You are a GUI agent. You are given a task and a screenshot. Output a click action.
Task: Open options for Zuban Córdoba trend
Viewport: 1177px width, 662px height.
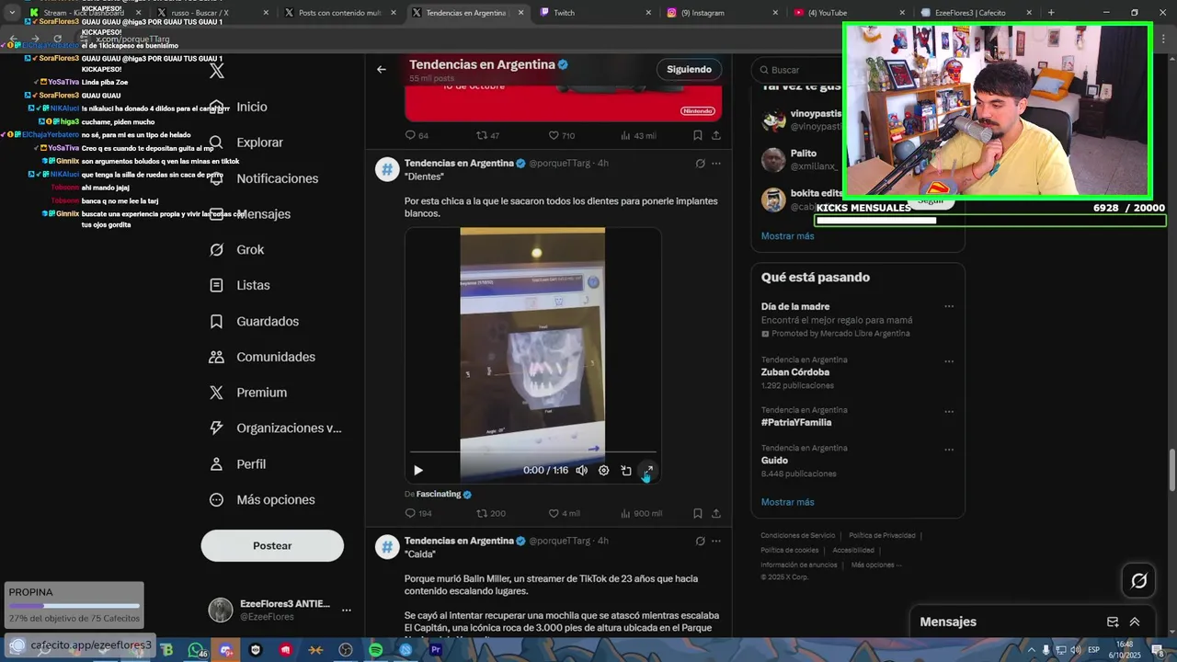[949, 361]
